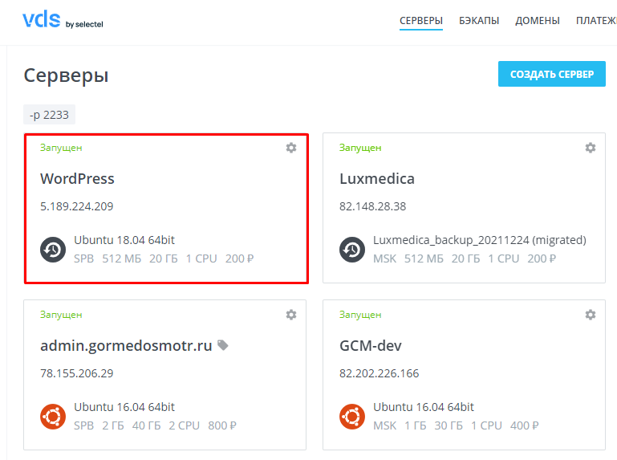The image size is (617, 460).
Task: Click IP address 82.202.226.166
Action: (380, 373)
